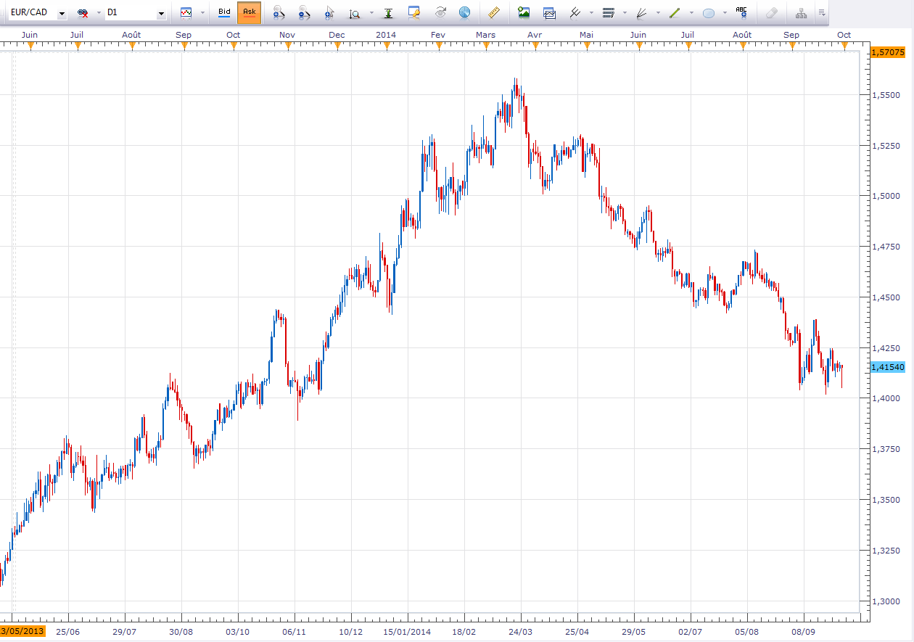
Task: Select the fan lines drawing tool
Action: click(x=641, y=12)
